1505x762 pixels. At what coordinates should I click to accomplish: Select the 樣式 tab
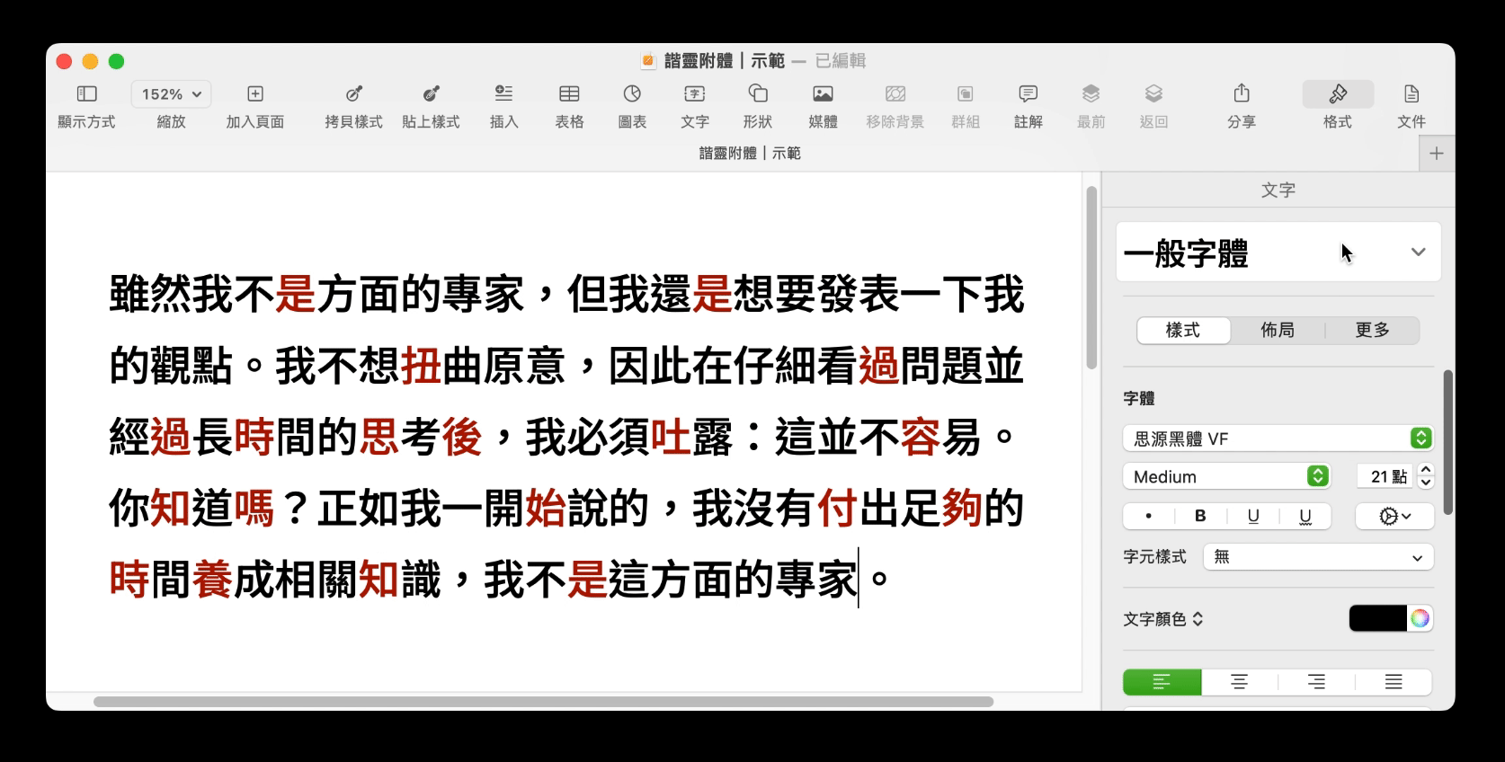point(1183,331)
